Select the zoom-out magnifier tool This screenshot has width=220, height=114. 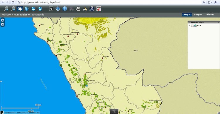click(13, 9)
